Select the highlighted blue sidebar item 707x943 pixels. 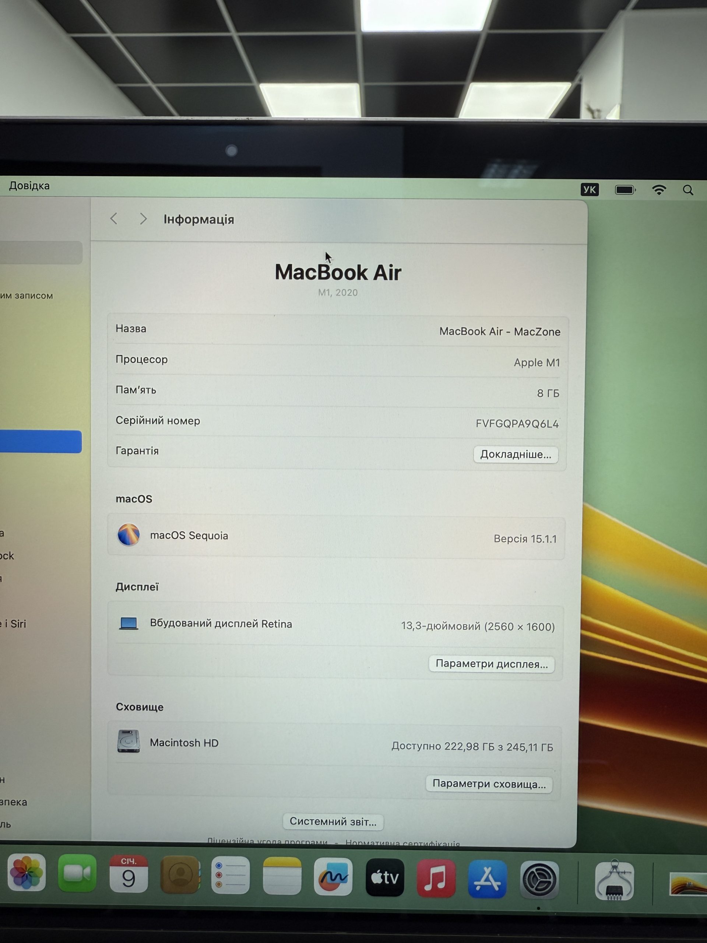[x=41, y=442]
